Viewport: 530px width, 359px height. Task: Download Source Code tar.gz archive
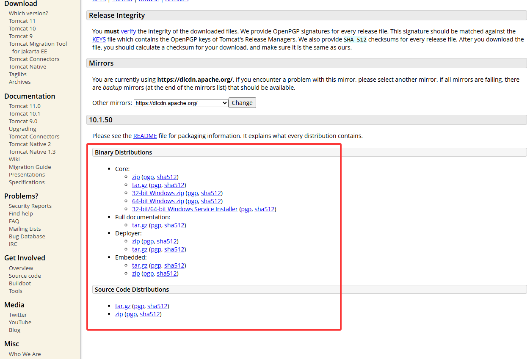(x=122, y=306)
